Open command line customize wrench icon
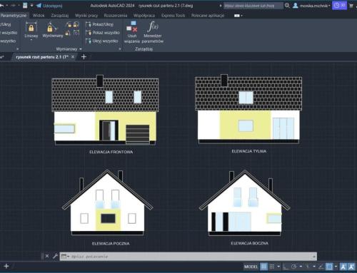The width and height of the screenshot is (357, 273). pyautogui.click(x=55, y=256)
